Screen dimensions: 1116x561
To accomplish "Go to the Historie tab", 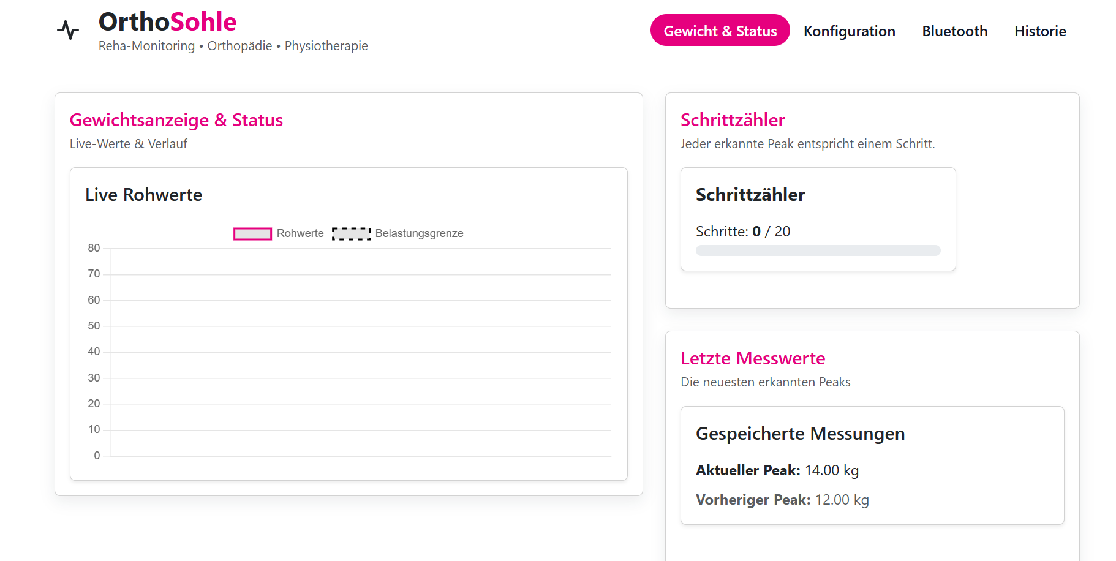I will (1039, 31).
